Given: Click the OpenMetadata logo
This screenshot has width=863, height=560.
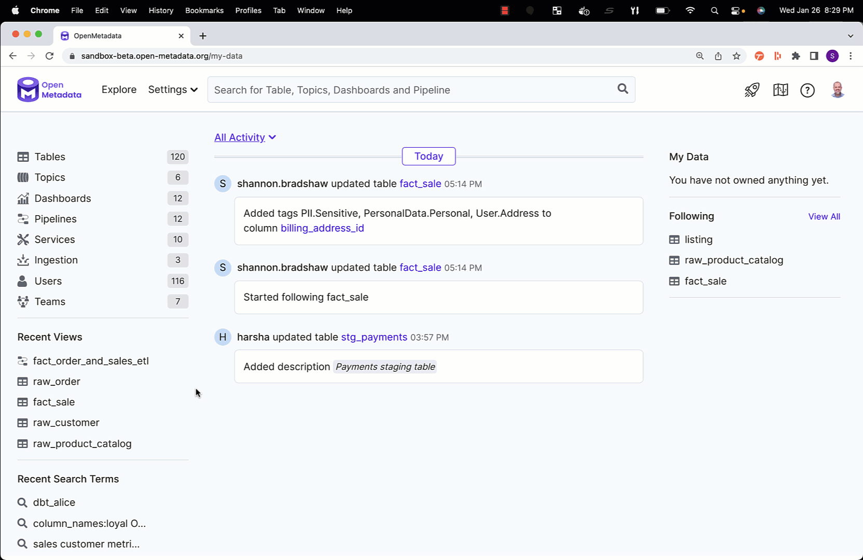Looking at the screenshot, I should coord(49,90).
